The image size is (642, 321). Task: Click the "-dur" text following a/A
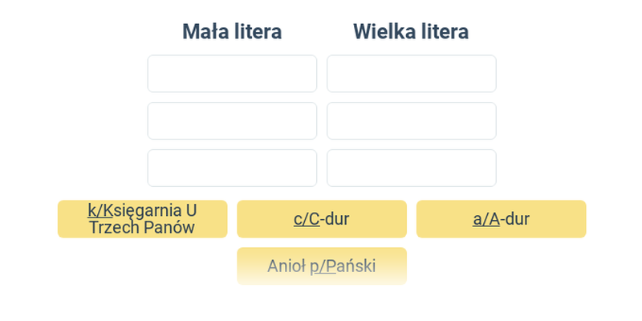point(514,219)
